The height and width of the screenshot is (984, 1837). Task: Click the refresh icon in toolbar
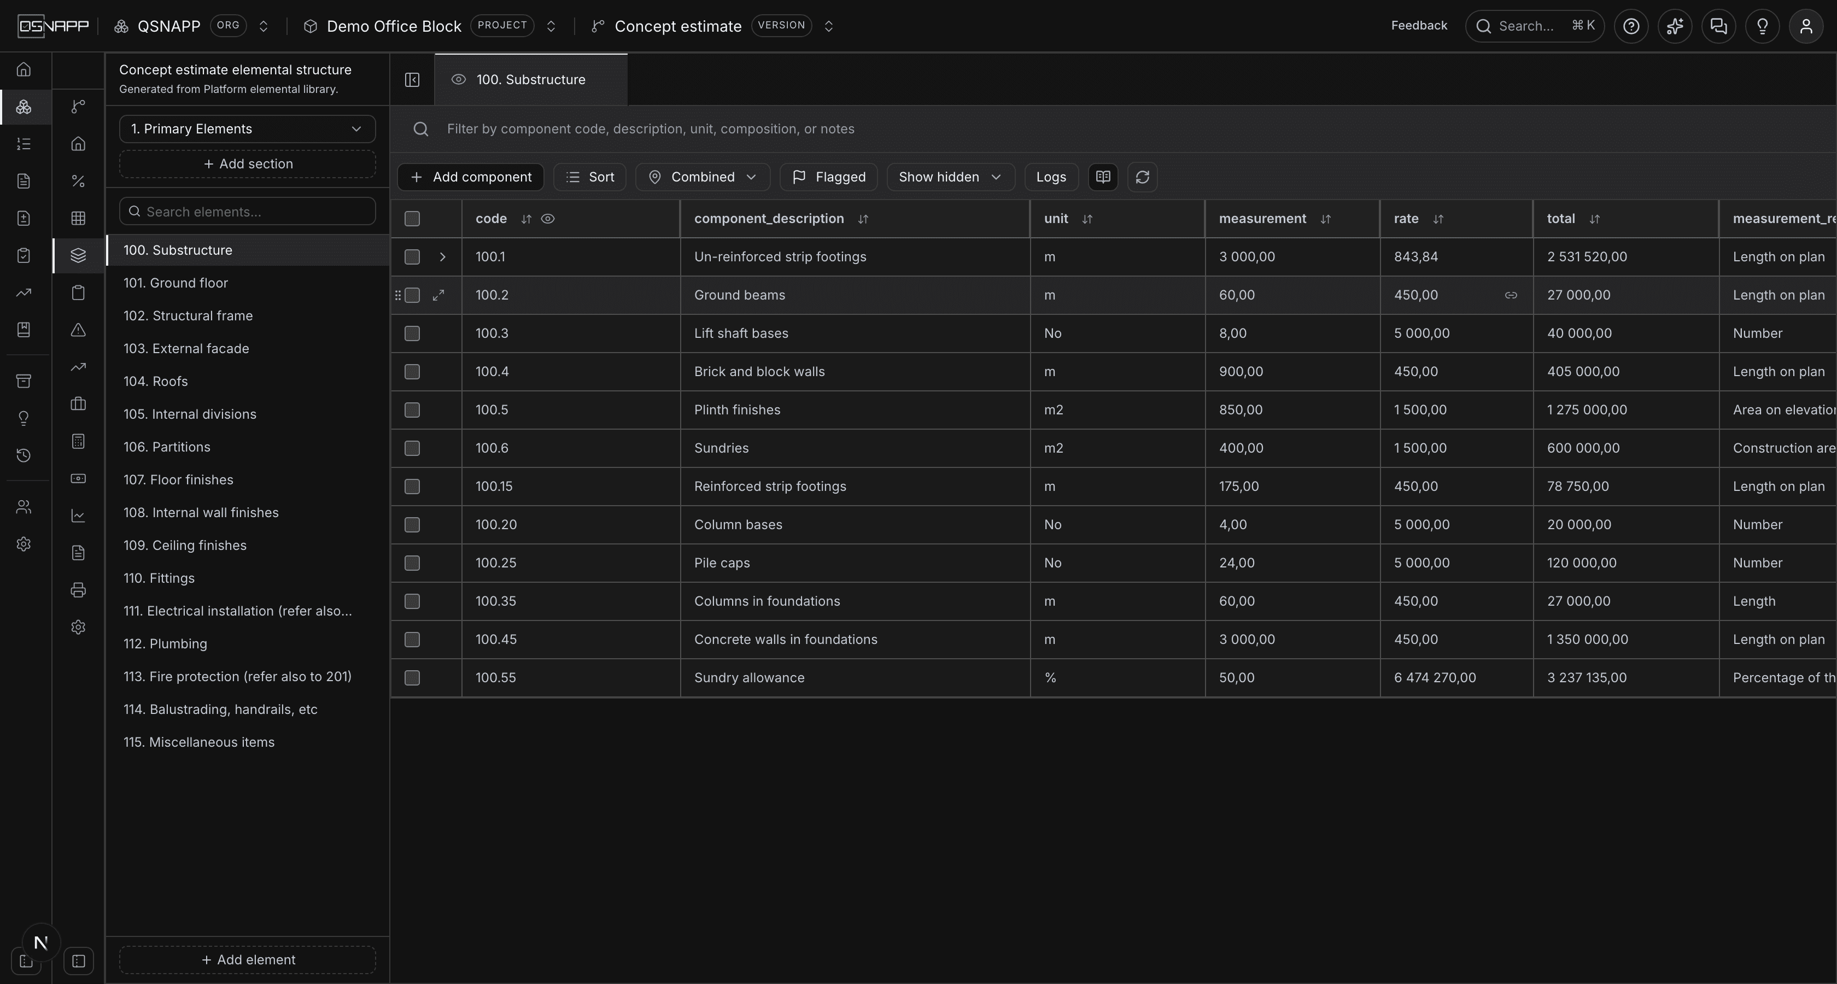pyautogui.click(x=1142, y=177)
